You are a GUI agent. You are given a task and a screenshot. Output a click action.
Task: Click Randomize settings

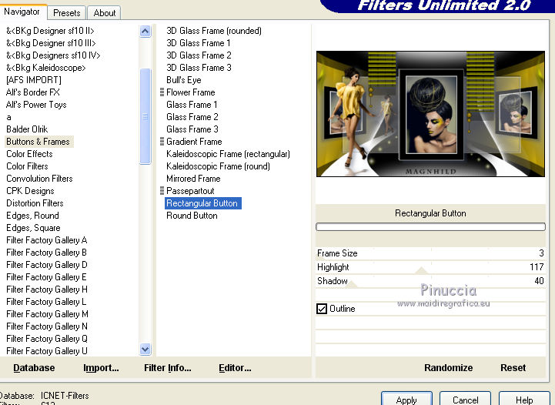[x=449, y=368]
